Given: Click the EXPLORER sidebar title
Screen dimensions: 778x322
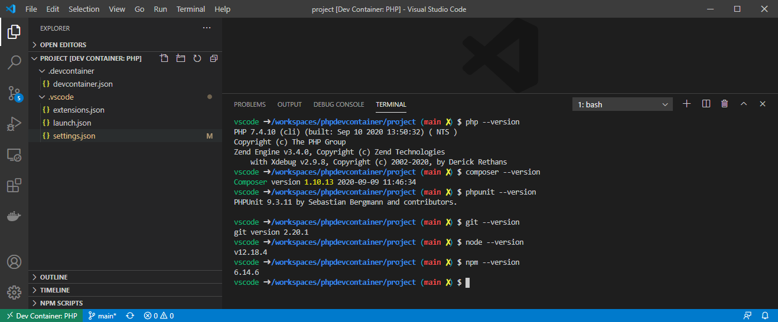Looking at the screenshot, I should 55,28.
